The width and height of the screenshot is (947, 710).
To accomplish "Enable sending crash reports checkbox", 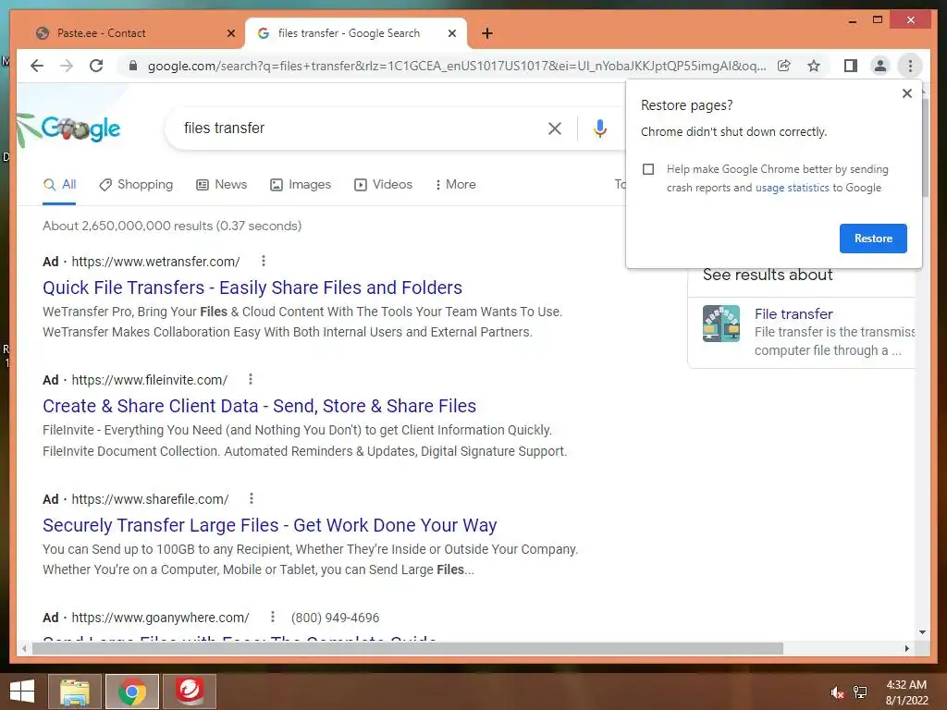I will click(648, 169).
